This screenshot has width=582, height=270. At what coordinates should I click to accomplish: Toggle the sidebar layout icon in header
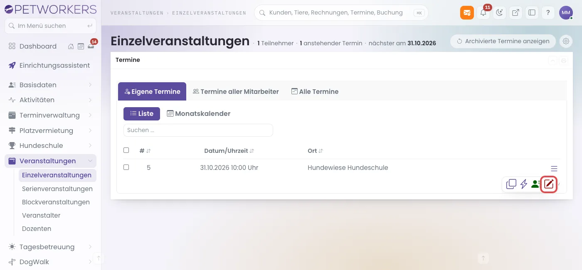(532, 13)
